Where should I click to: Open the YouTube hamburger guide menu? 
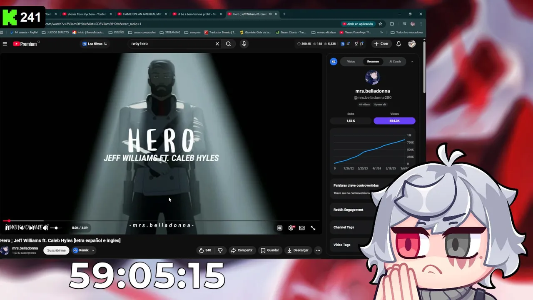coord(5,44)
